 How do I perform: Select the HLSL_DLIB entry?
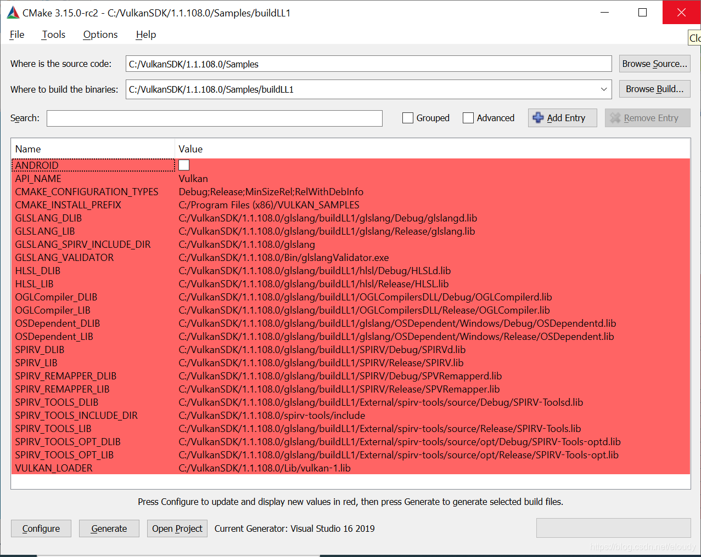coord(38,271)
